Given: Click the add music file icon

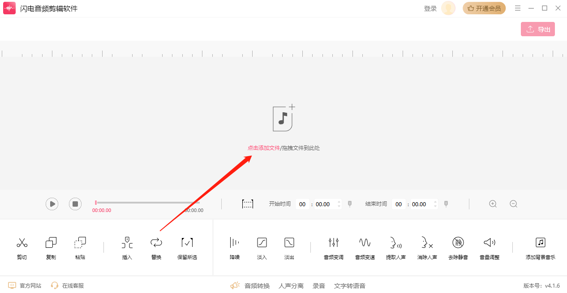Looking at the screenshot, I should [284, 118].
